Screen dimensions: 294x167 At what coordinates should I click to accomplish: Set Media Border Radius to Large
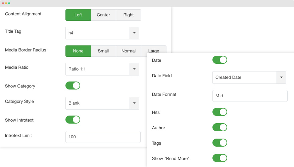[154, 49]
